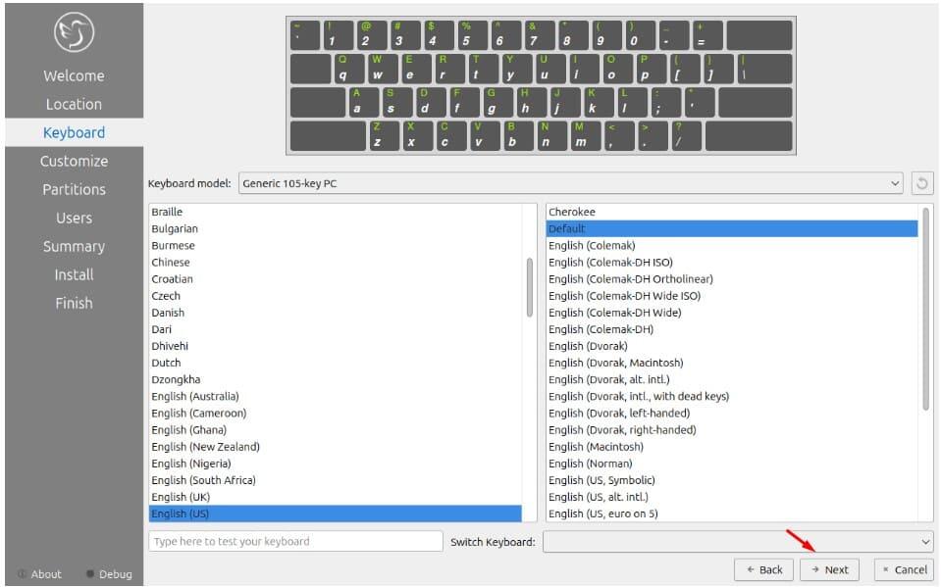Click the number 5 key in preview
This screenshot has width=941, height=587.
coord(467,35)
